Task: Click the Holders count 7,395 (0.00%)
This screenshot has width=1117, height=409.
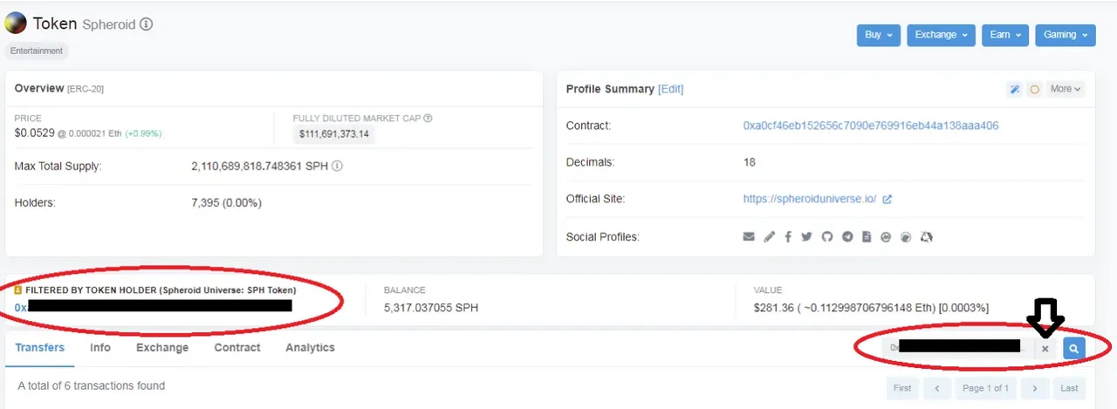Action: click(226, 203)
